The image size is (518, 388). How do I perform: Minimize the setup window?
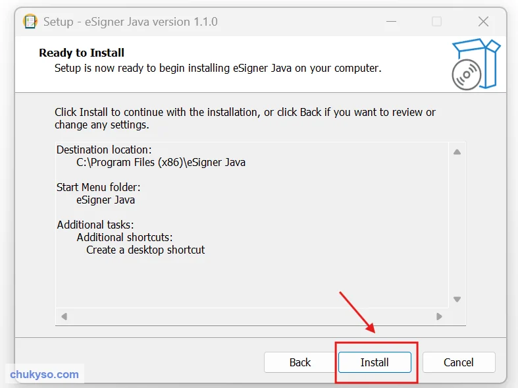click(391, 22)
